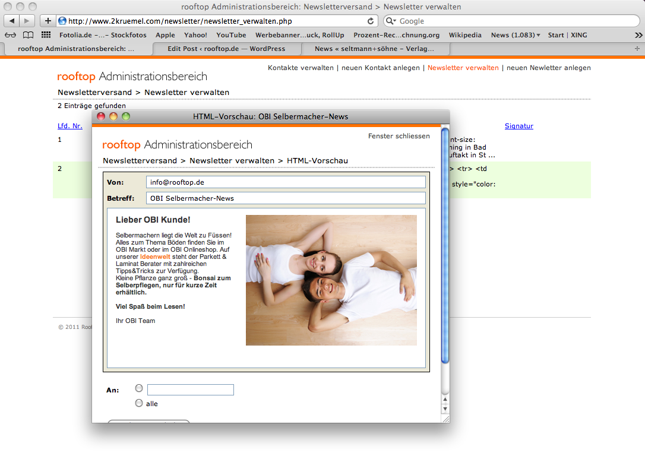Viewport: 645px width, 456px height.
Task: Click the couple photo in newsletter preview
Action: coord(331,280)
